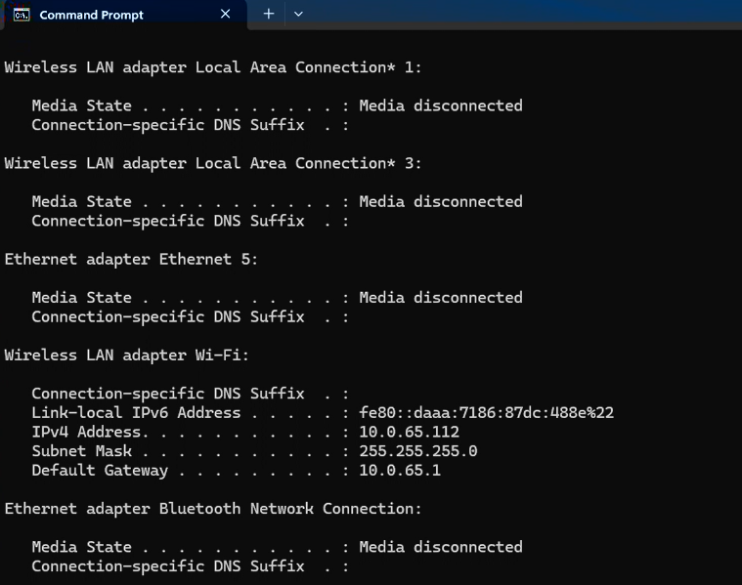This screenshot has height=585, width=742.
Task: Click Media State under Local Area Connection* 1
Action: point(81,105)
